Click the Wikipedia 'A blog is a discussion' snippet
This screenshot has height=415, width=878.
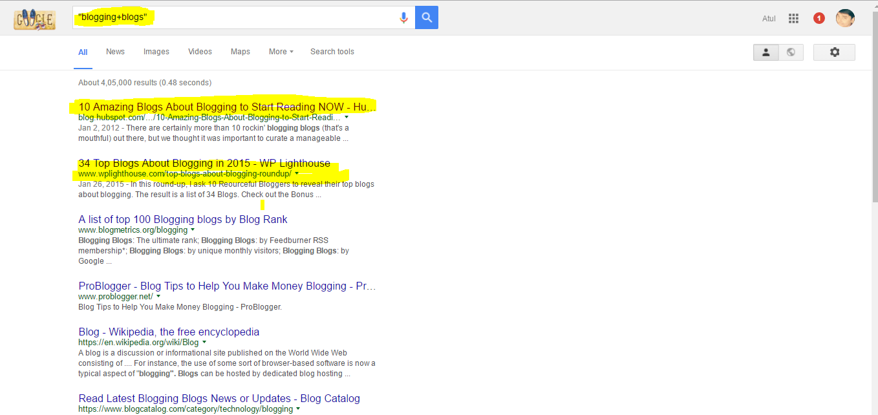point(227,363)
